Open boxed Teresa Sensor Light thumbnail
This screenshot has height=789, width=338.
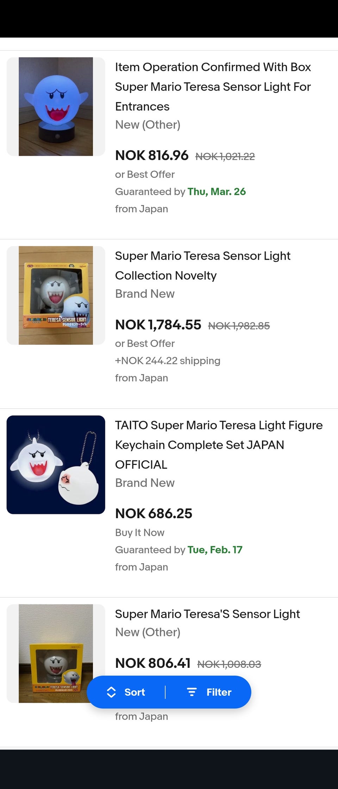56,295
